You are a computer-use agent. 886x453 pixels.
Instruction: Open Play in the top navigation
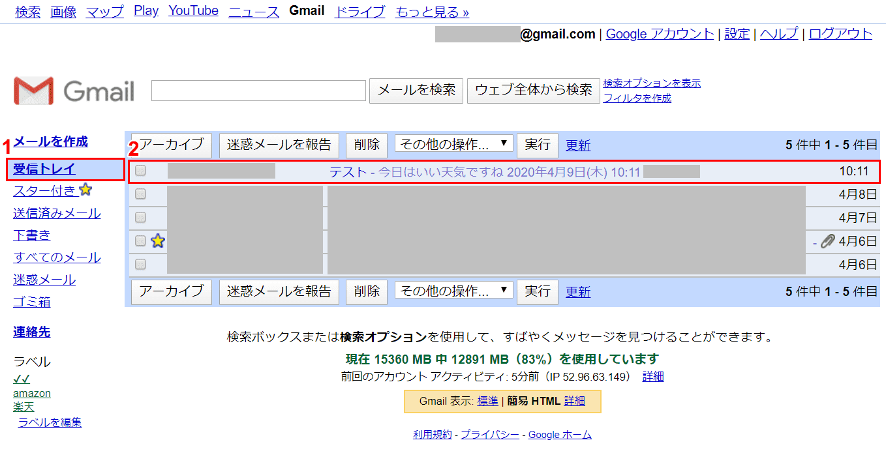[146, 11]
